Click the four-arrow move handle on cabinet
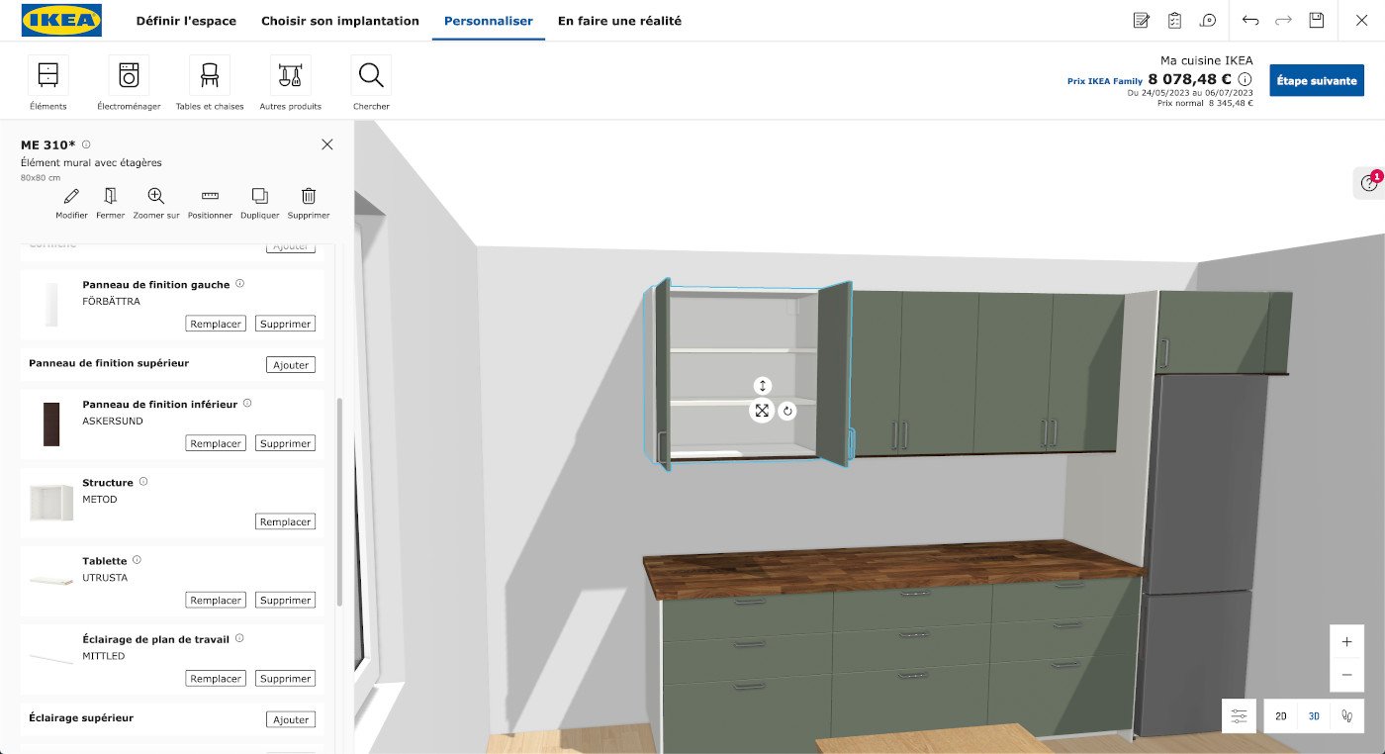The image size is (1385, 754). [x=762, y=411]
